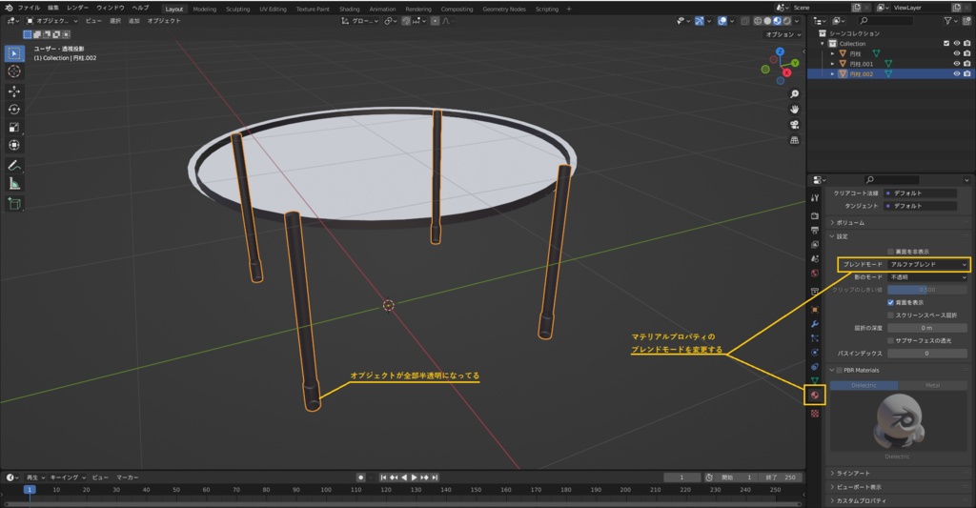Click the camera view icon in viewport
This screenshot has width=976, height=508.
794,125
